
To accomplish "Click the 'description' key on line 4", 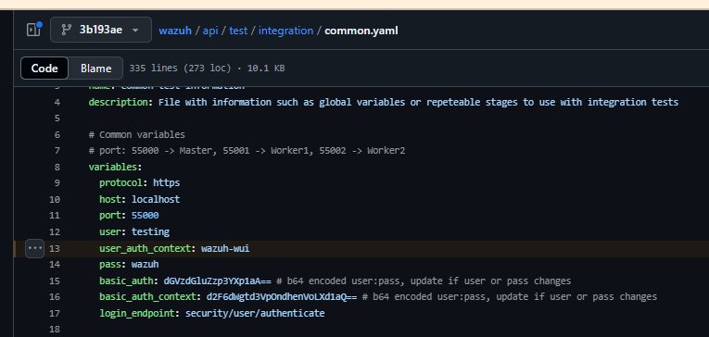I will click(118, 102).
